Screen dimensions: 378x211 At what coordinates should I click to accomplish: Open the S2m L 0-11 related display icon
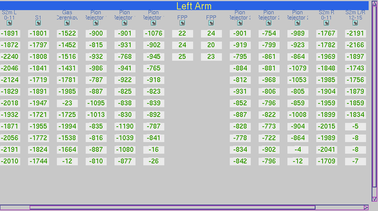9,23
